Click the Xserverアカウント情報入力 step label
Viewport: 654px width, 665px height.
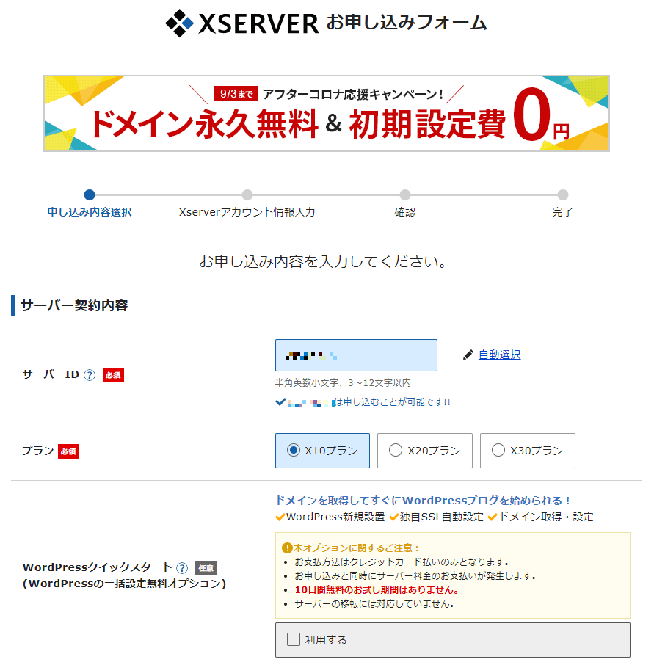pos(247,212)
